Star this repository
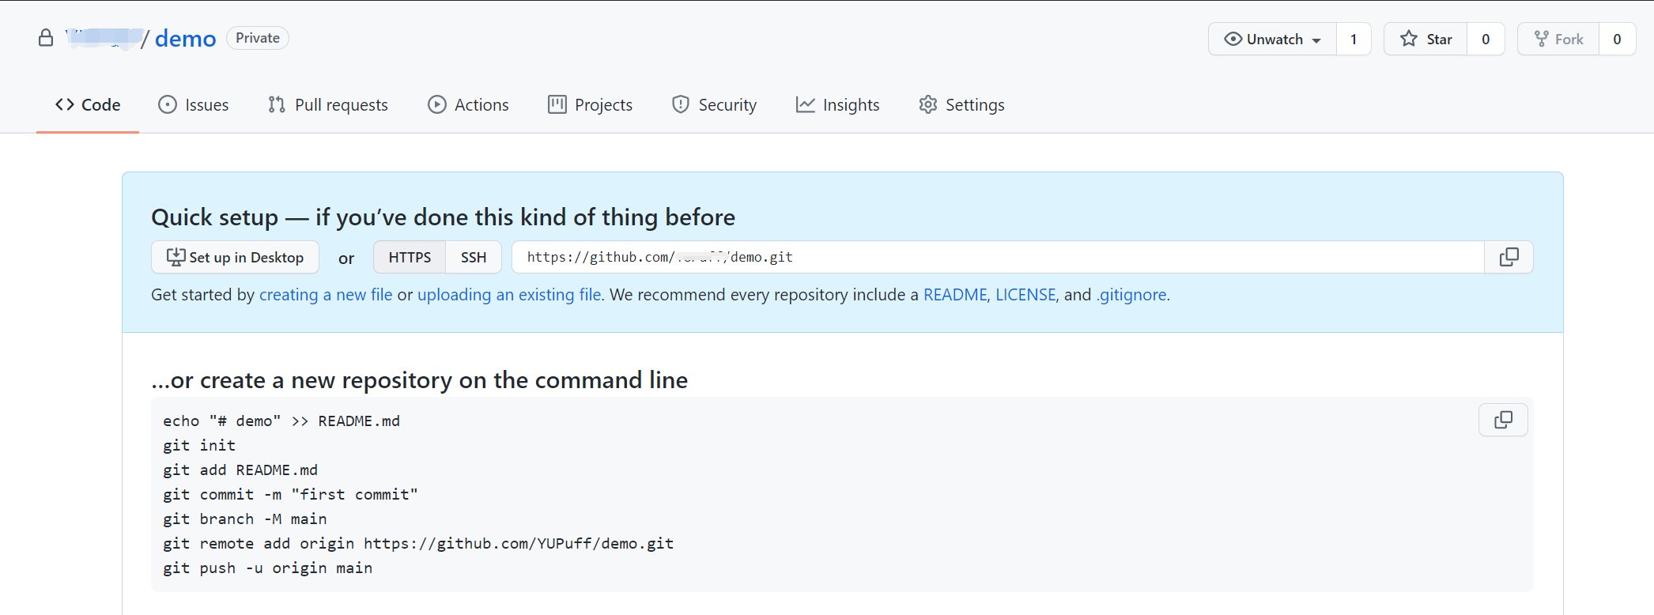This screenshot has height=615, width=1654. [1426, 39]
